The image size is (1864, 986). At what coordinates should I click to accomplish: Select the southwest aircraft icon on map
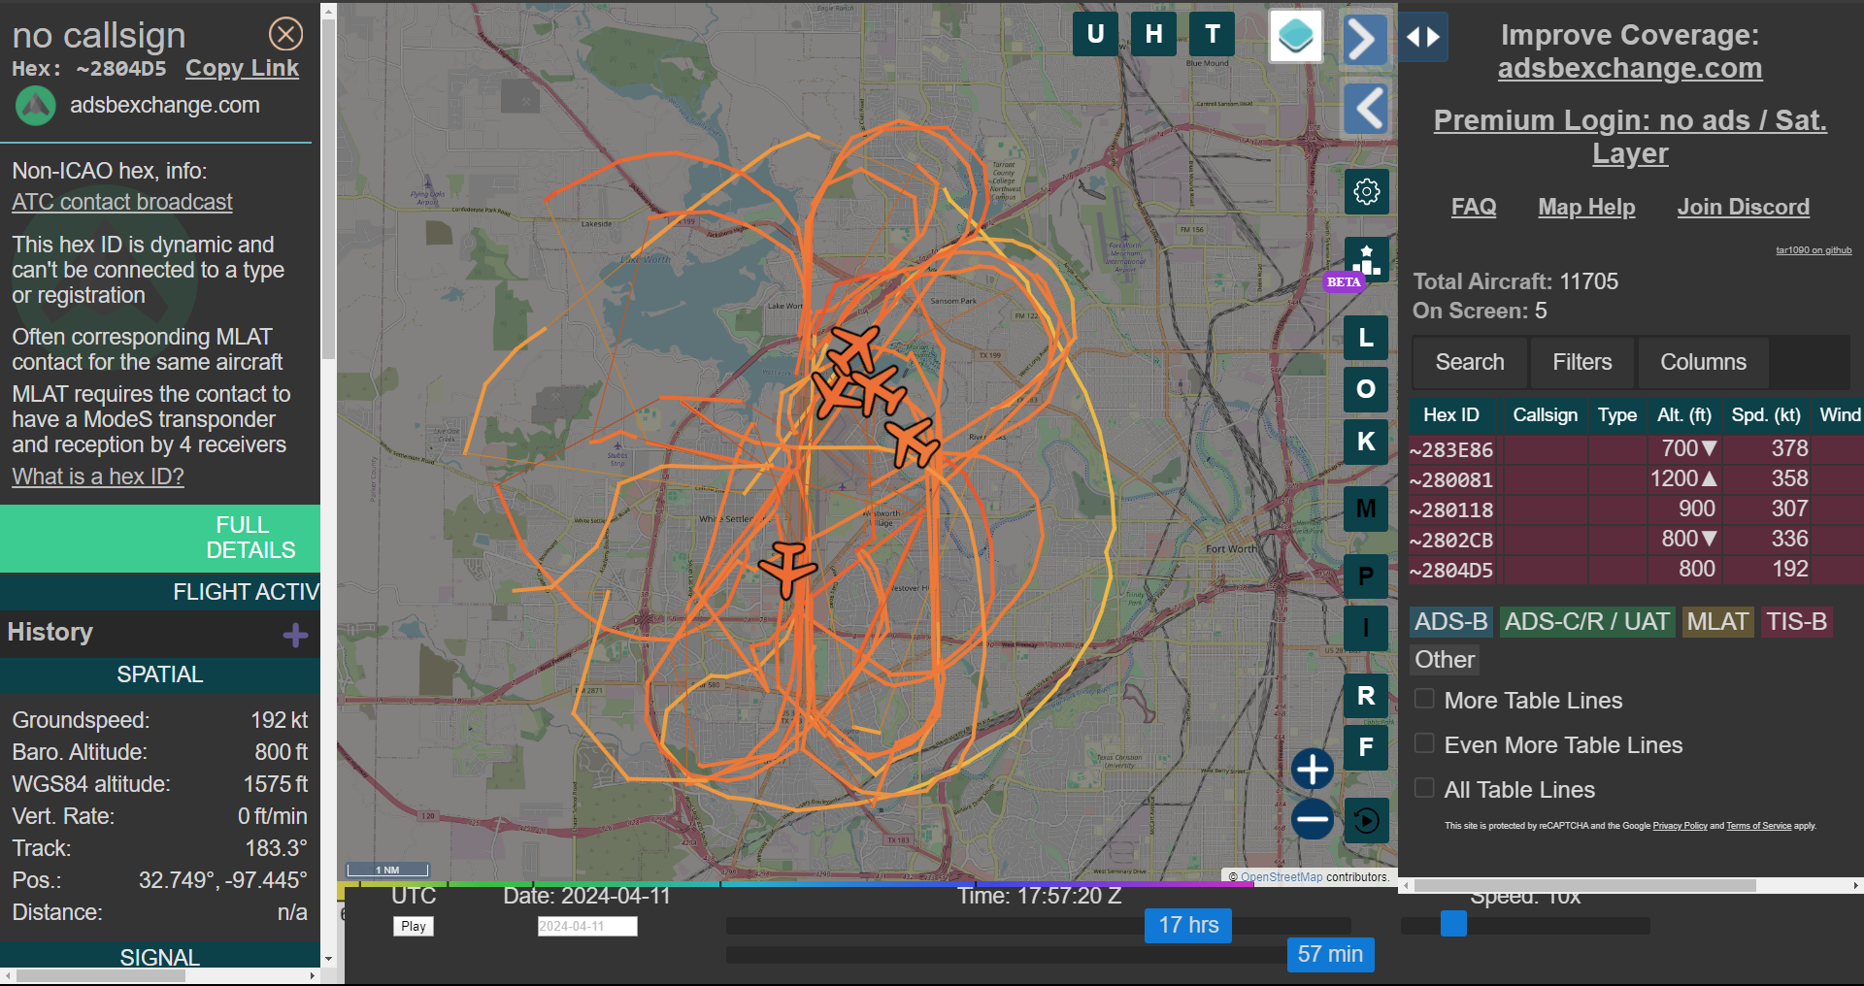[787, 569]
